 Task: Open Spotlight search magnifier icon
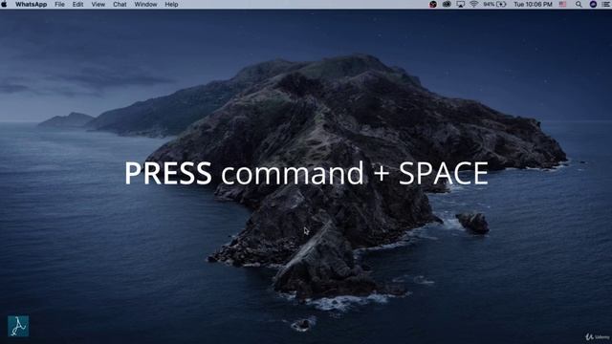pyautogui.click(x=579, y=4)
